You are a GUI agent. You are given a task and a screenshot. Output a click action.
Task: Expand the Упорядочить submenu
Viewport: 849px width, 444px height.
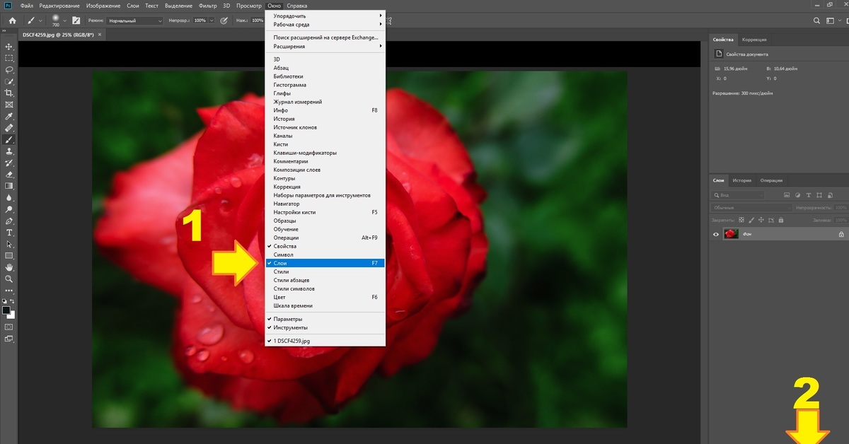[x=325, y=16]
